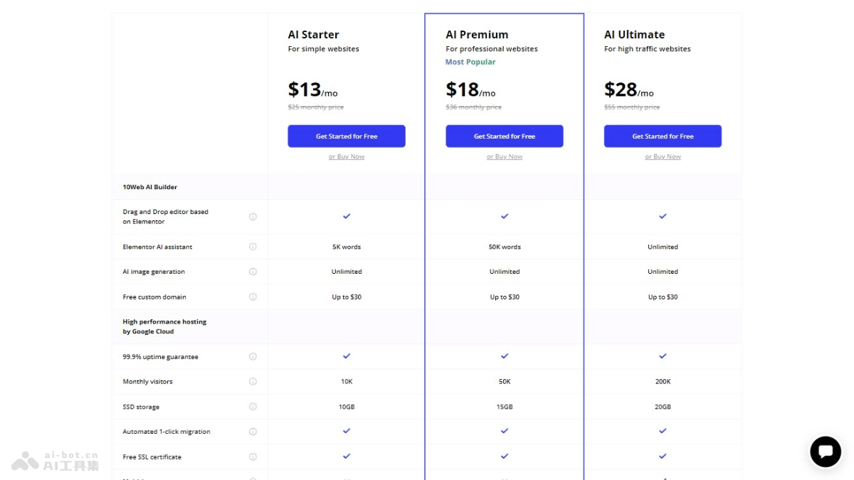Click 'or Buy Now' link for AI Starter
Viewport: 854px width, 480px height.
click(347, 157)
